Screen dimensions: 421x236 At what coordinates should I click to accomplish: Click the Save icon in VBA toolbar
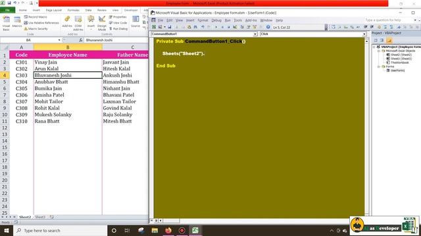pyautogui.click(x=170, y=27)
